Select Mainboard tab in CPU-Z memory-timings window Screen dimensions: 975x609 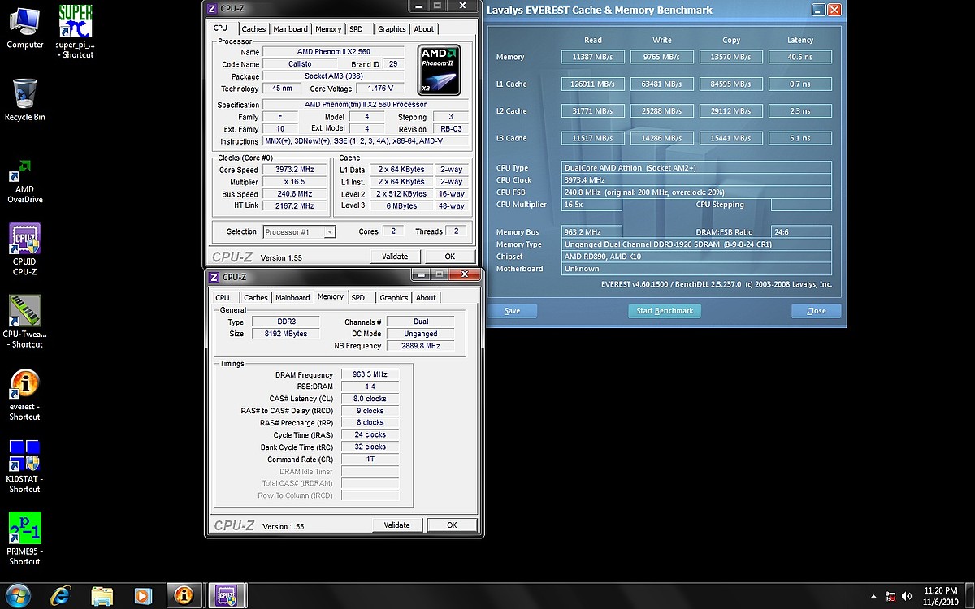coord(292,297)
